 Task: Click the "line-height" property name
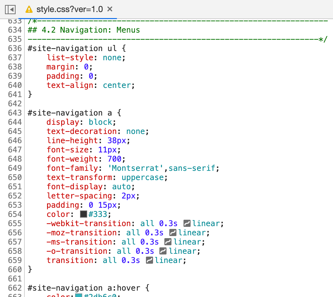[72, 140]
